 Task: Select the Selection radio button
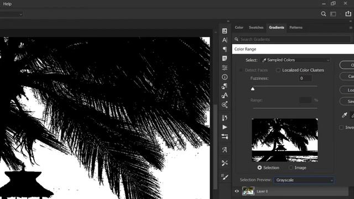259,167
